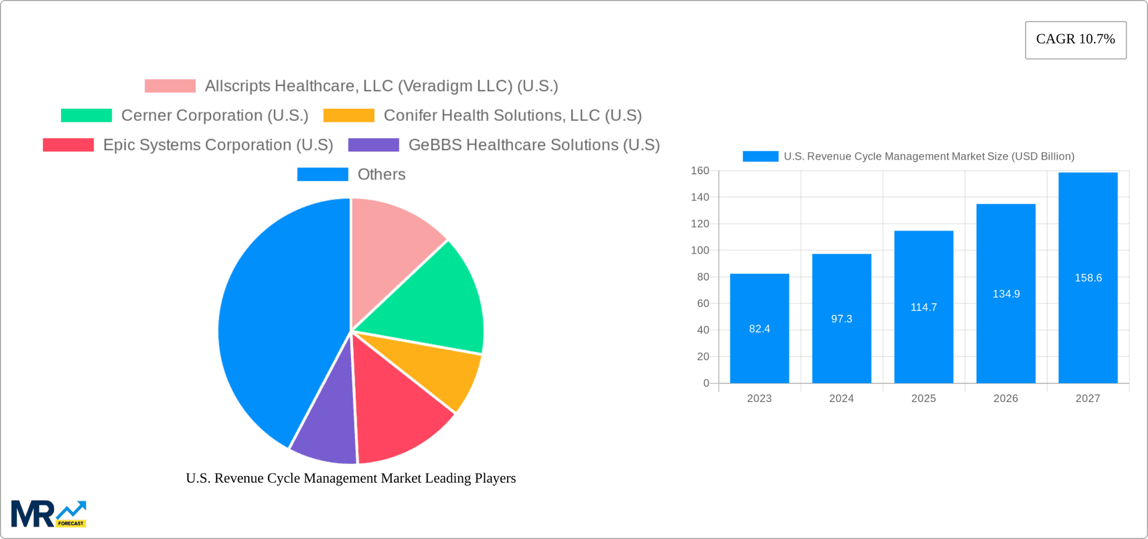Screen dimensions: 1148x539
Task: Click the bar chart legend marker
Action: [x=760, y=156]
